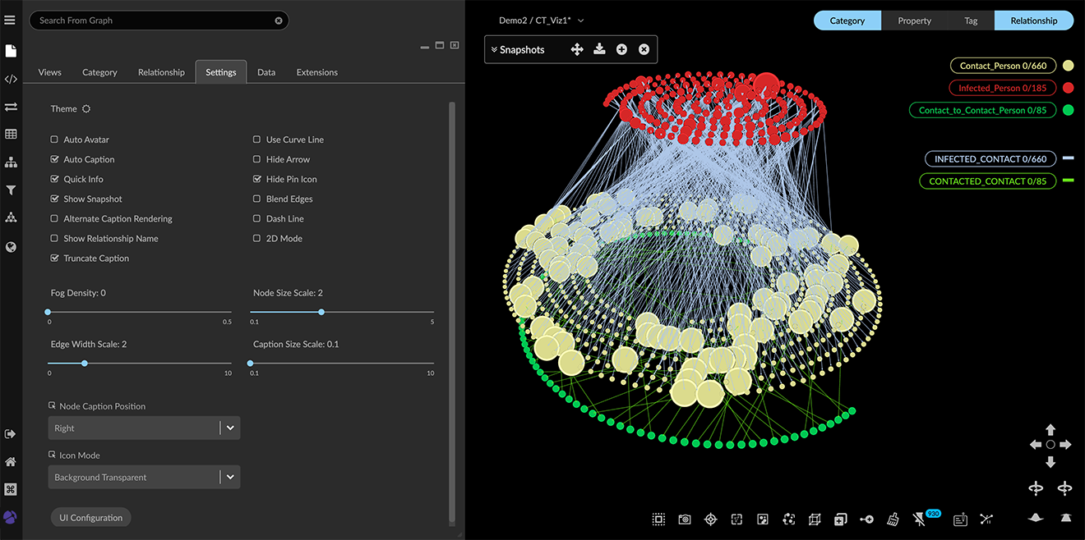1085x540 pixels.
Task: Open the Node Caption Position dropdown
Action: (x=144, y=428)
